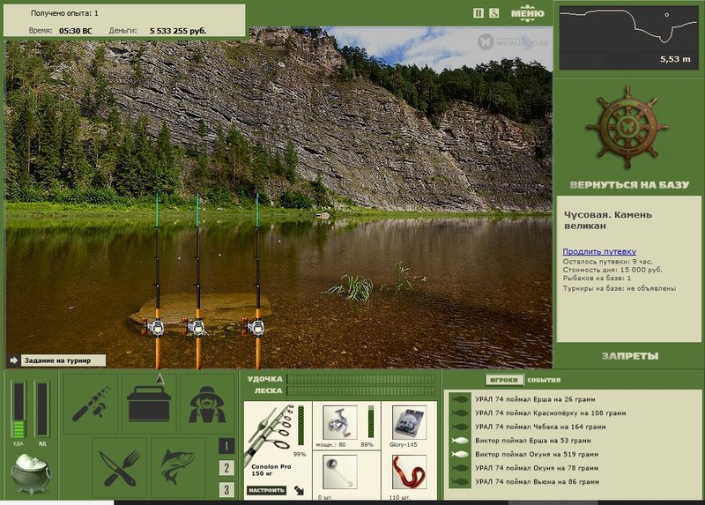Click 'УРАЛ 74 поймал Окуня на 78 грамм'
Image resolution: width=705 pixels, height=505 pixels.
pyautogui.click(x=537, y=468)
